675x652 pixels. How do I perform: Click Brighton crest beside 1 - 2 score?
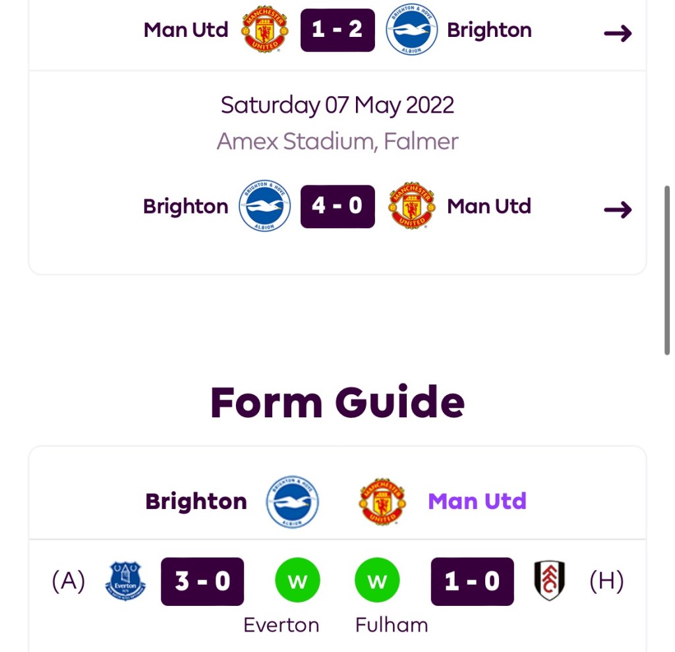(412, 30)
